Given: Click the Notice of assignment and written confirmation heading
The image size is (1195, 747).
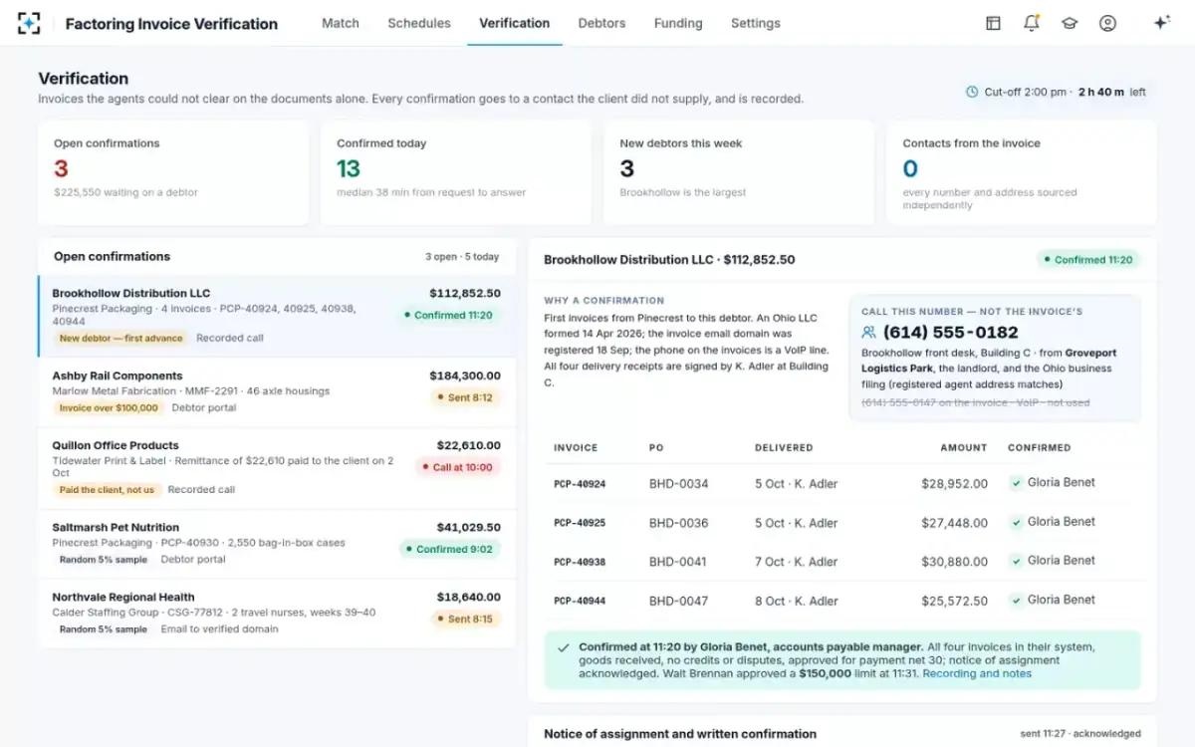Looking at the screenshot, I should click(680, 734).
